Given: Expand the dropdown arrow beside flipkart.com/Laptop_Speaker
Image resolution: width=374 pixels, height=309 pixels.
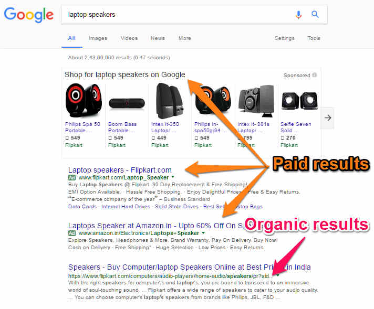Looking at the screenshot, I should 173,177.
